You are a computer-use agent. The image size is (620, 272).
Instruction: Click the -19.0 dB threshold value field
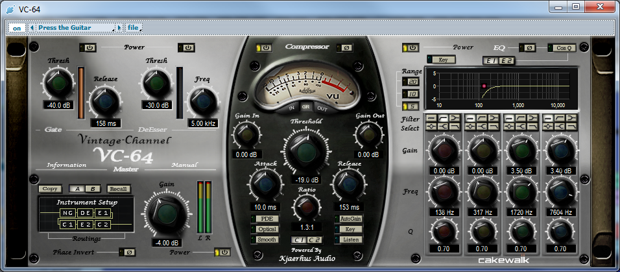[x=306, y=180]
